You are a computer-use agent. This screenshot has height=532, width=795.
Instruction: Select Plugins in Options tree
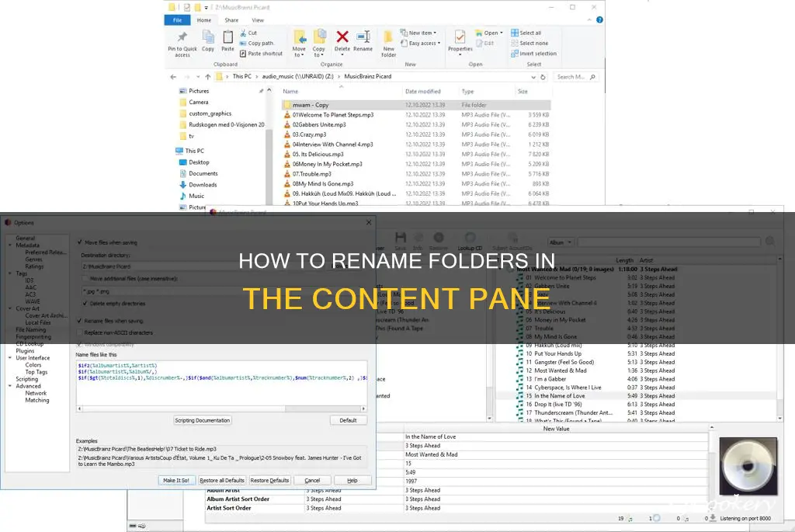(25, 351)
